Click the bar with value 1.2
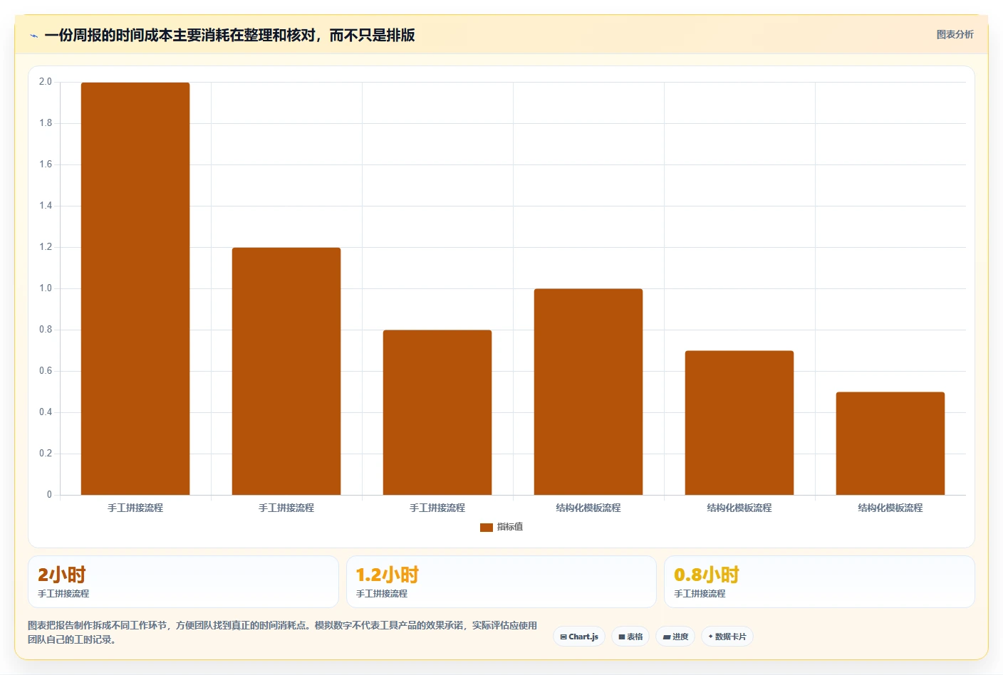The width and height of the screenshot is (1003, 675). click(x=286, y=371)
